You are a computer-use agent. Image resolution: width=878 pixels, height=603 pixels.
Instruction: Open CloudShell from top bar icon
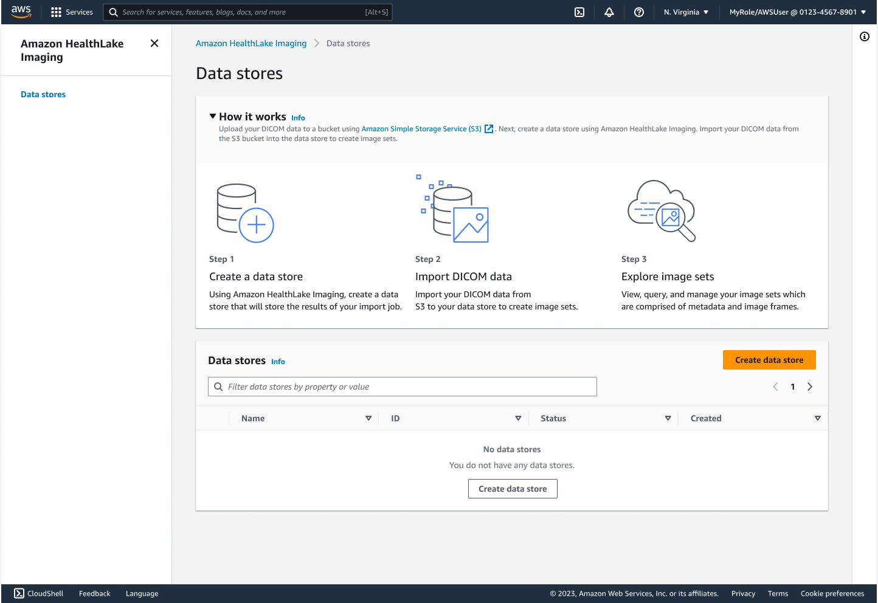(x=579, y=12)
